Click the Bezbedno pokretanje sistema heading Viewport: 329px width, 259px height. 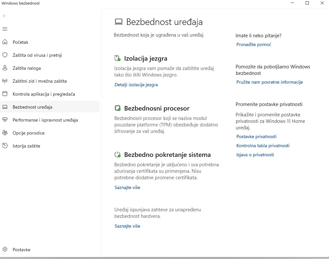coord(168,155)
